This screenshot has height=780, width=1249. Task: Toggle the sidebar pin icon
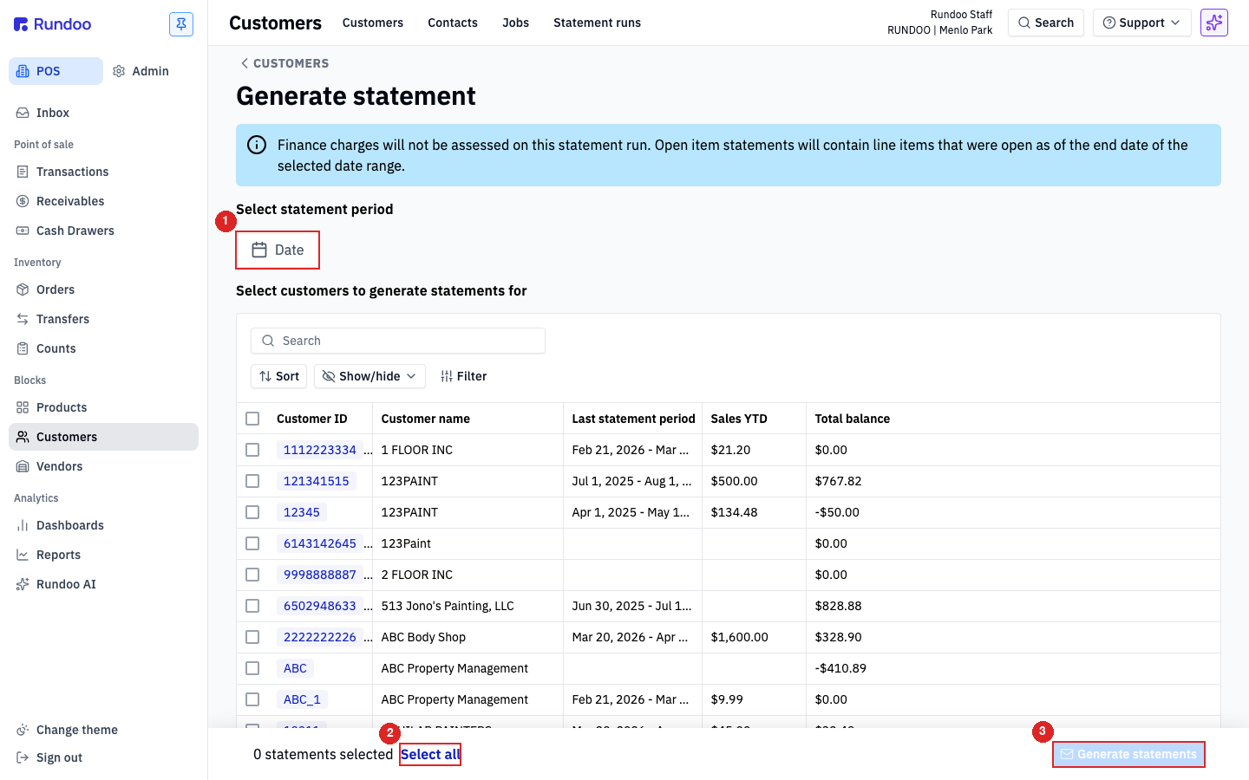[x=181, y=24]
